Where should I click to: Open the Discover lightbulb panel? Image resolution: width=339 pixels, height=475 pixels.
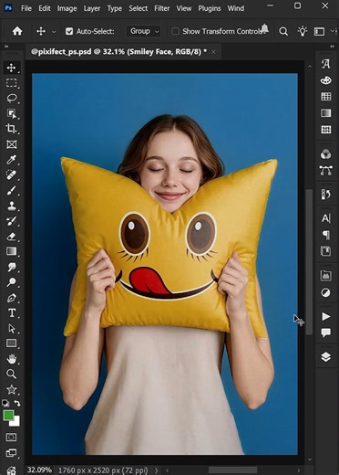pyautogui.click(x=303, y=31)
